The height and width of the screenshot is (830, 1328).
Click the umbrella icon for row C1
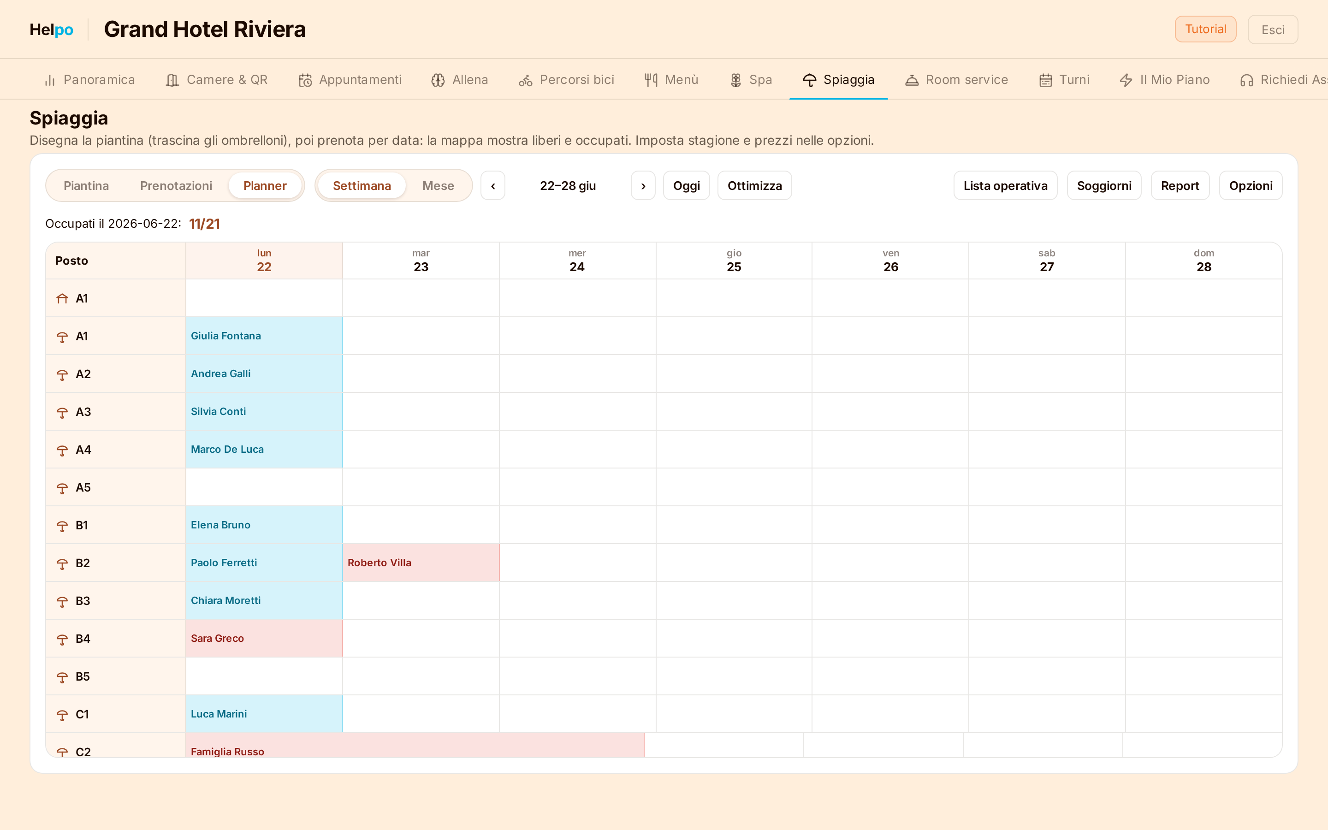[62, 715]
